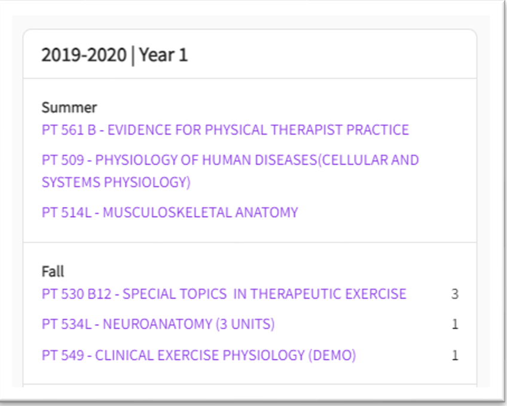Click the 'Year 1' text in card header
507x406 pixels.
pyautogui.click(x=163, y=56)
